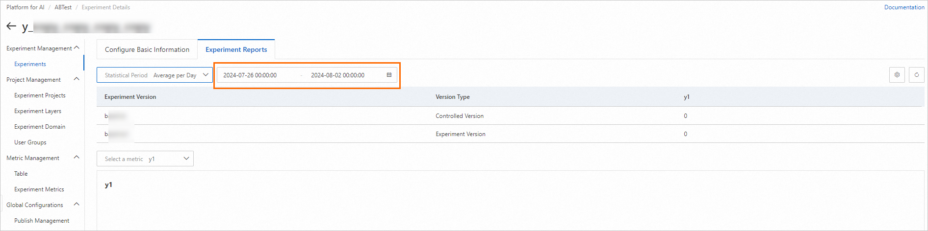Navigate to Experiment Layers

tap(38, 111)
